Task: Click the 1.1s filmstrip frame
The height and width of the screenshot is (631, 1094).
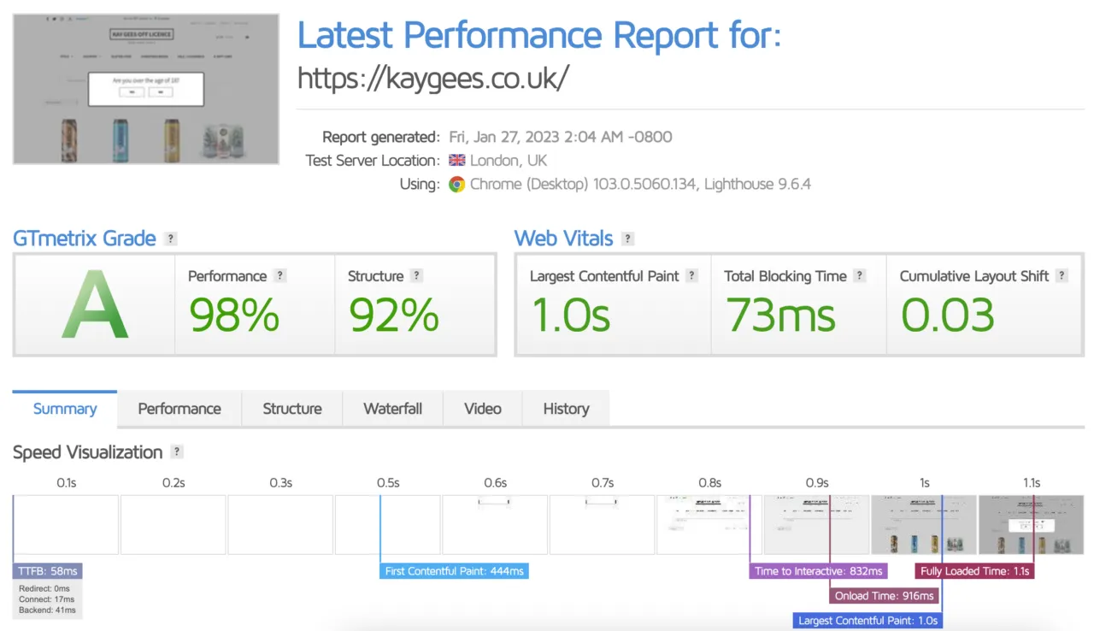Action: point(1032,525)
